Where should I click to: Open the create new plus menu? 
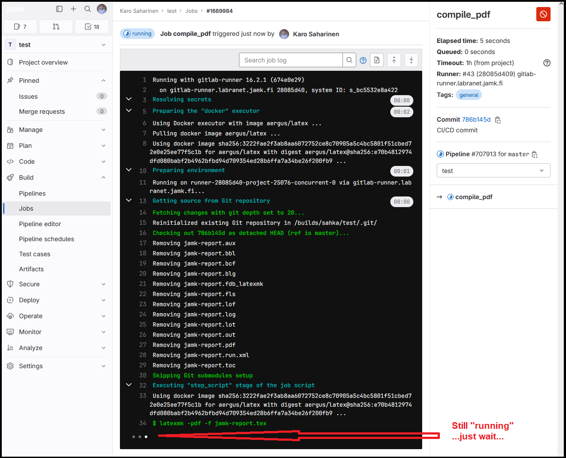click(x=73, y=9)
